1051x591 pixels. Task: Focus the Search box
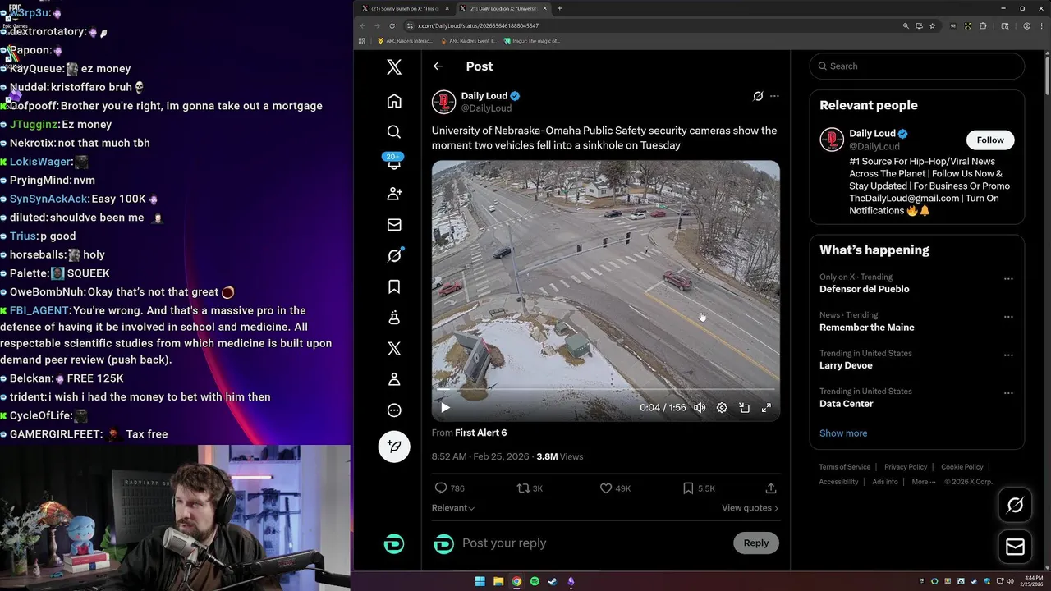(917, 66)
